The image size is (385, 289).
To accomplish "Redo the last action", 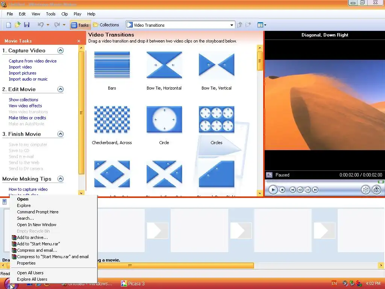I will click(x=57, y=25).
